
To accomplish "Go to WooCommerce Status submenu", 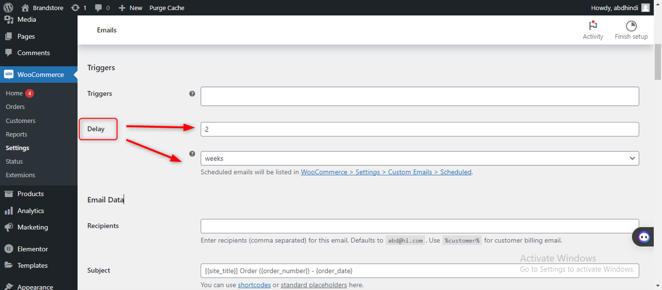I will click(x=14, y=161).
